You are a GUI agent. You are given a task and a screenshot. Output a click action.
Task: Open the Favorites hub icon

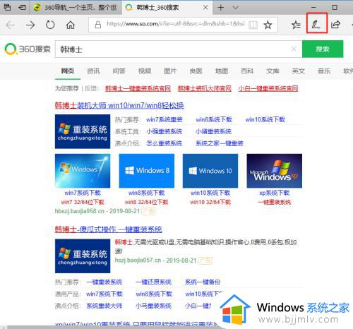coord(296,25)
